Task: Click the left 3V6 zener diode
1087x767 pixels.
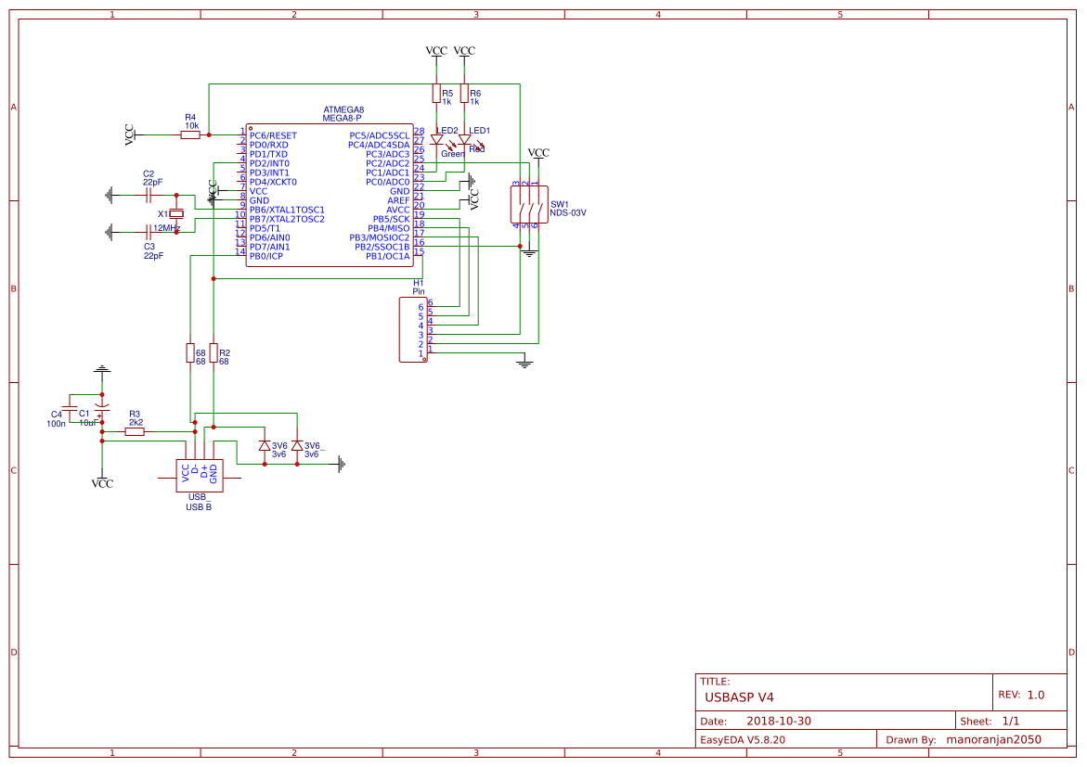Action: coord(266,446)
